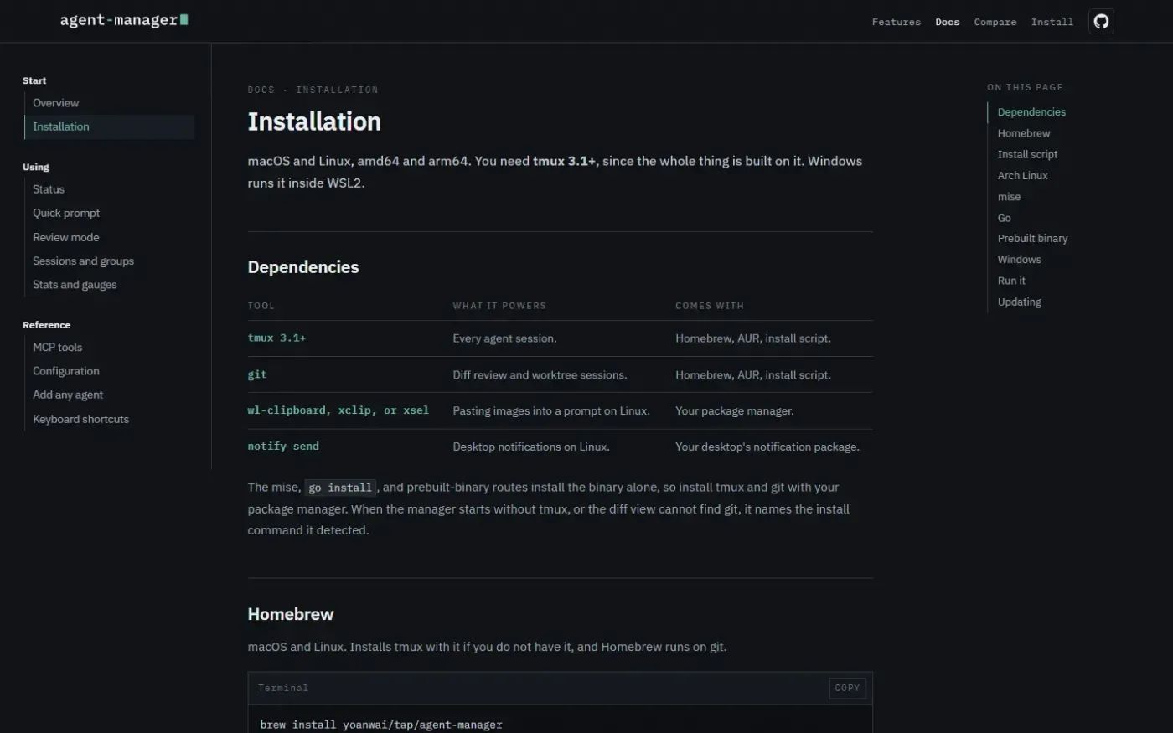
Task: Open the Add any agent page
Action: tap(68, 395)
